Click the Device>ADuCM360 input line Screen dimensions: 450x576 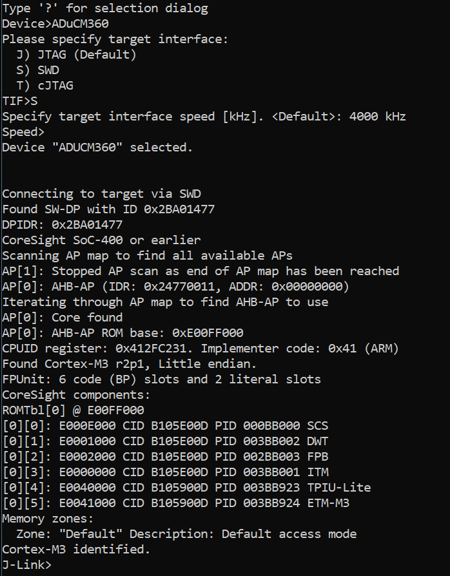point(55,24)
